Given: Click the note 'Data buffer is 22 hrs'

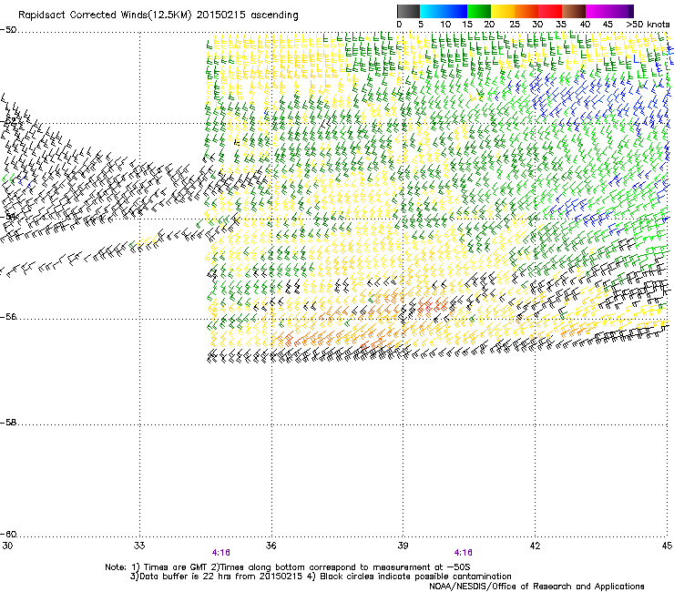Looking at the screenshot, I should [x=186, y=577].
